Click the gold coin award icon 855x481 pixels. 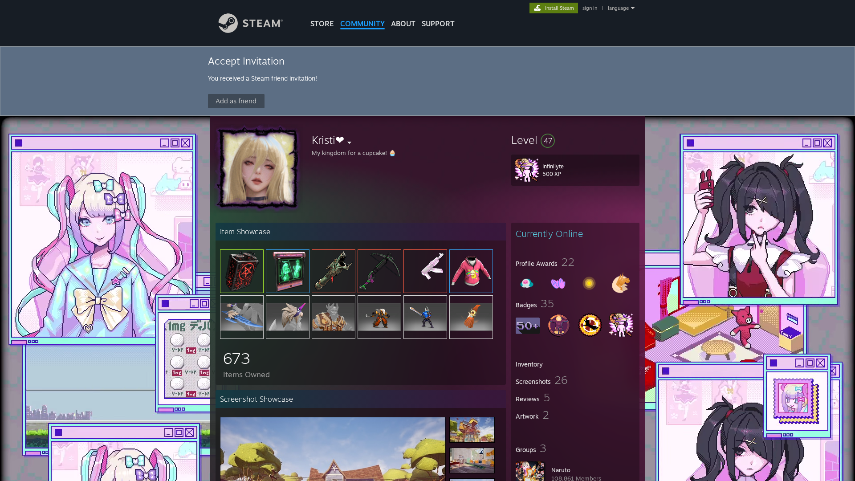point(589,283)
